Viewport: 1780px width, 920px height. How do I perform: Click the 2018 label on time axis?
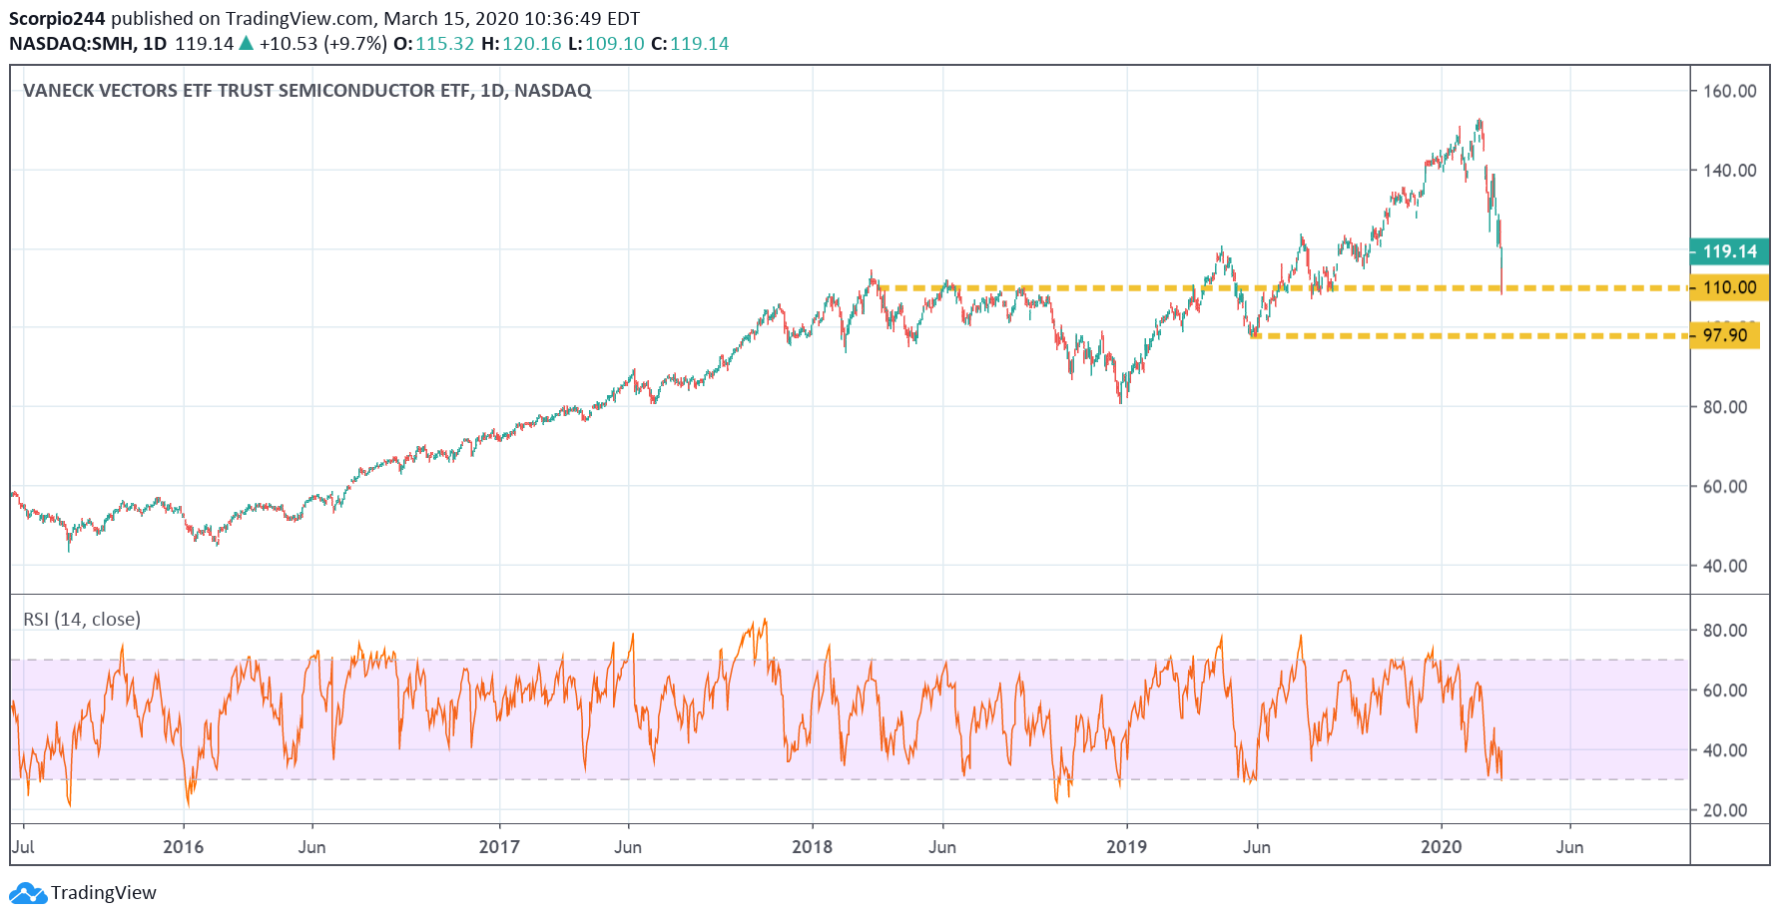pos(813,847)
